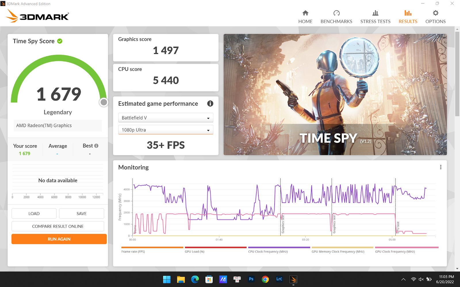460x287 pixels.
Task: Open the Windows Start menu
Action: [x=167, y=279]
